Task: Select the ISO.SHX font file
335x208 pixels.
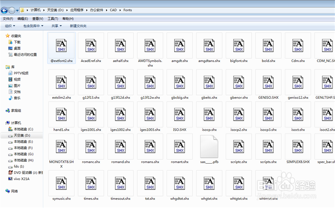Action: tap(179, 117)
